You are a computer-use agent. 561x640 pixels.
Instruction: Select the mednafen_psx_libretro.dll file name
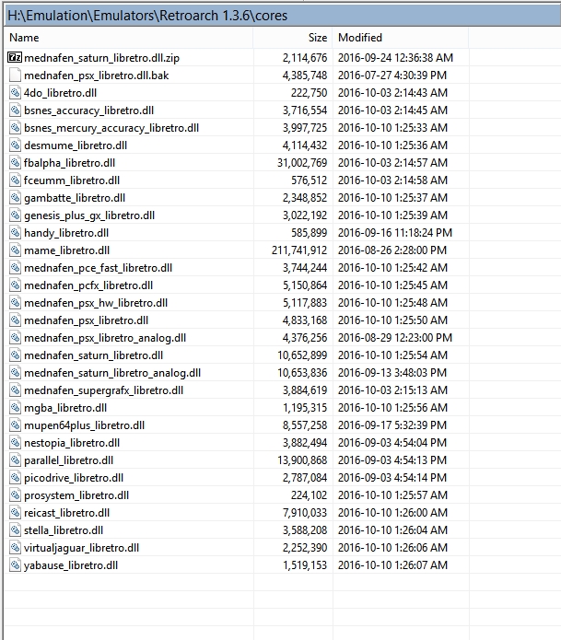(x=87, y=320)
